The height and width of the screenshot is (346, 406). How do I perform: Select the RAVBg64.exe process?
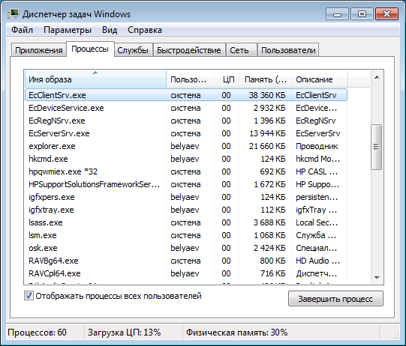point(186,261)
